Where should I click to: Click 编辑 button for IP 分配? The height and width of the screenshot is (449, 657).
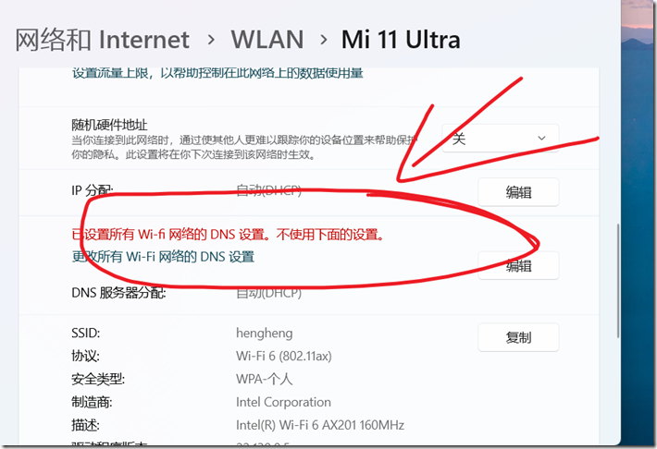518,192
